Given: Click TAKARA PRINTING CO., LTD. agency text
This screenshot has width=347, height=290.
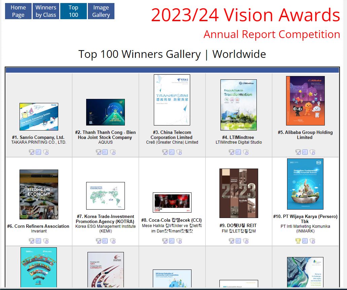Looking at the screenshot, I should coord(39,142).
